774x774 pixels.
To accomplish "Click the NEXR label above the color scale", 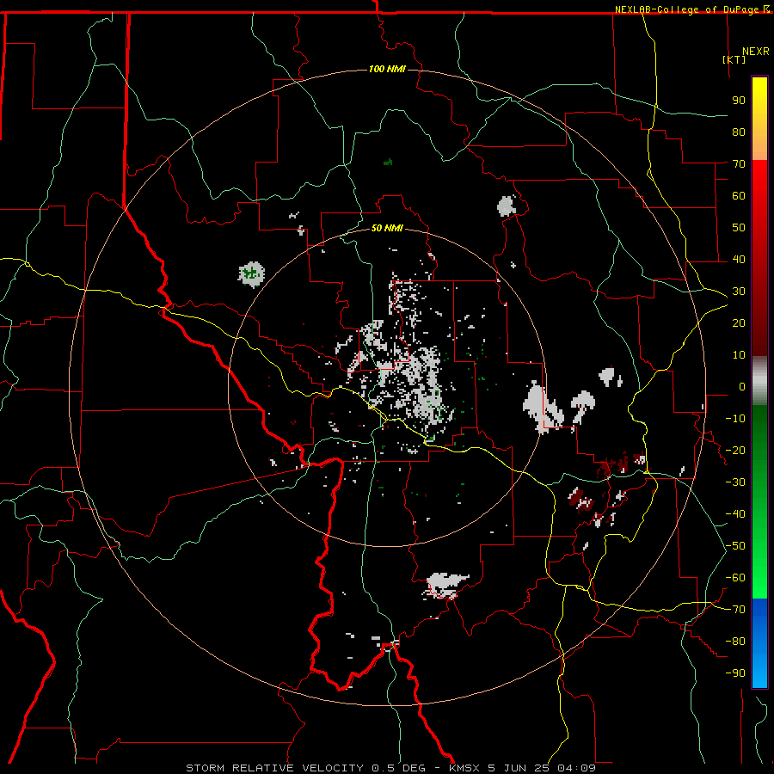I will click(x=756, y=52).
